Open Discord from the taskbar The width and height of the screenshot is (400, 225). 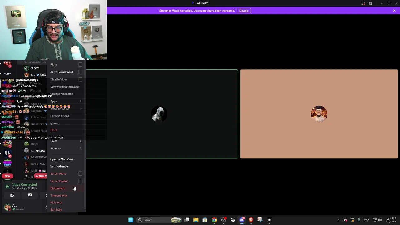tap(242, 220)
